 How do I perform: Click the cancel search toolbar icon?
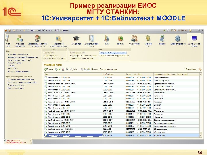(82, 69)
